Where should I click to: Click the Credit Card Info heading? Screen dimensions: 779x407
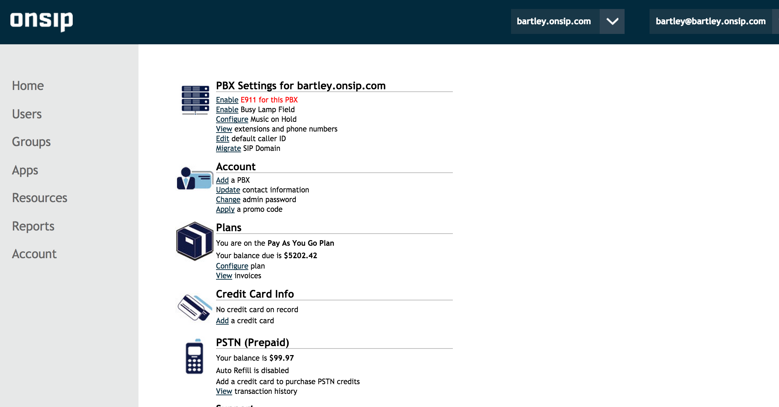[255, 294]
